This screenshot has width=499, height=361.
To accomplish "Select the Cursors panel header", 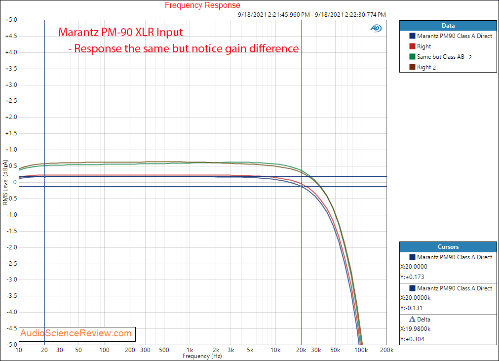I will coord(448,247).
